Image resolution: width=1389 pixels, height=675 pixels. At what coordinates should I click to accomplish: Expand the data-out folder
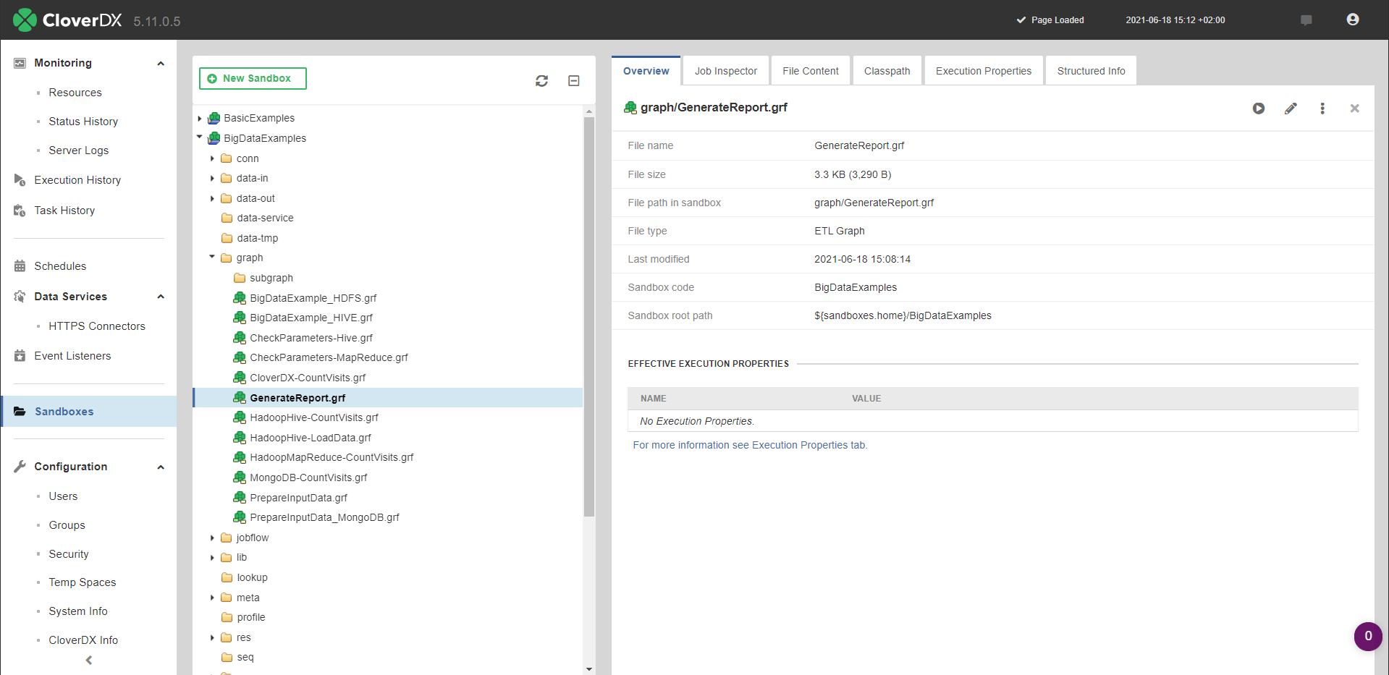[x=212, y=198]
